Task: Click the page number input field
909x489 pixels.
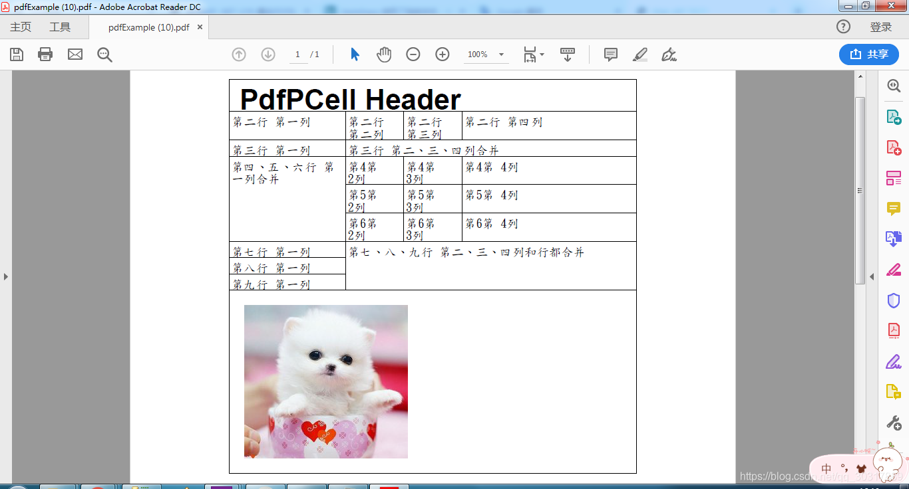Action: tap(297, 54)
